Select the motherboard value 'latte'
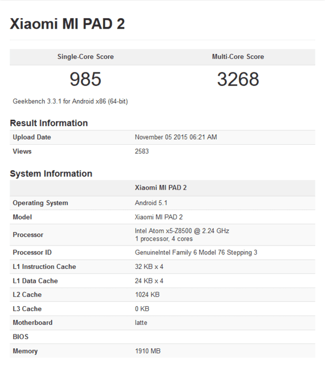This screenshot has height=369, width=325. (141, 323)
